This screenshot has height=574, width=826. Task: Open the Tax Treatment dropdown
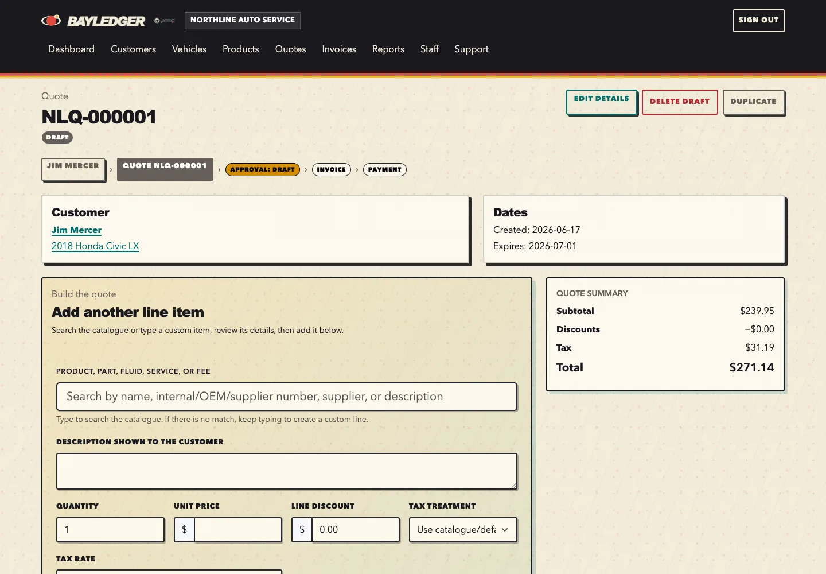[x=463, y=530]
